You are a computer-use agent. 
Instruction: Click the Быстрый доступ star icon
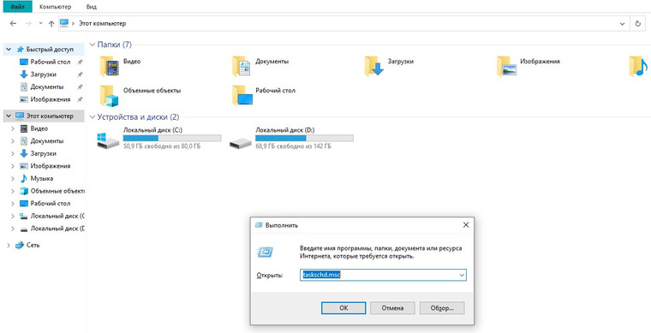click(21, 50)
